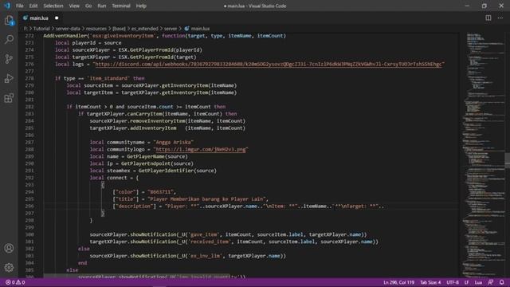The height and width of the screenshot is (287, 510).
Task: Open the Go menu
Action: pyautogui.click(x=88, y=6)
